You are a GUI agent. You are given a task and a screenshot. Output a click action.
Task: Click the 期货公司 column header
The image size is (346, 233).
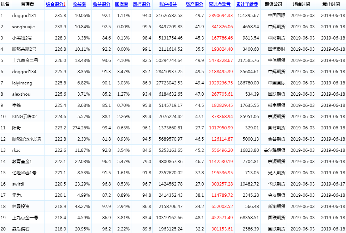coord(273,4)
